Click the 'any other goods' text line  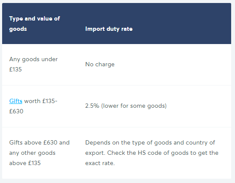tap(32, 153)
